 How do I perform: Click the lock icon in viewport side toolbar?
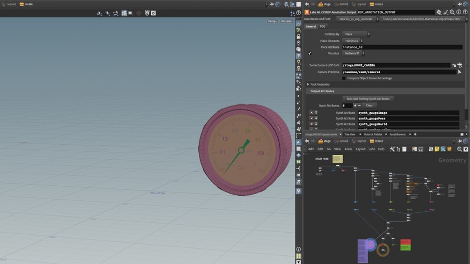298,37
